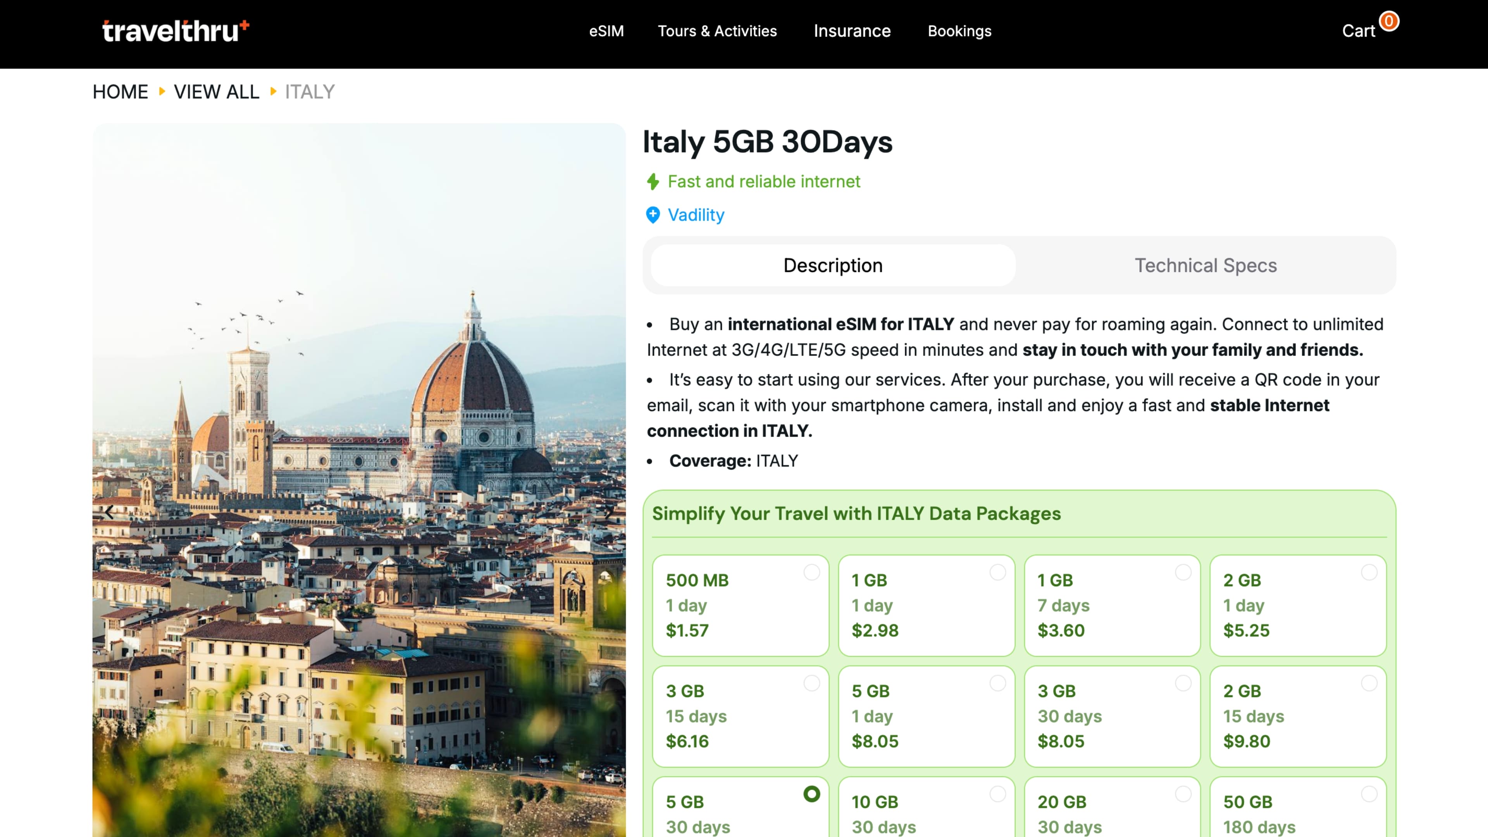Switch to the Technical Specs tab
This screenshot has height=837, width=1488.
tap(1205, 265)
